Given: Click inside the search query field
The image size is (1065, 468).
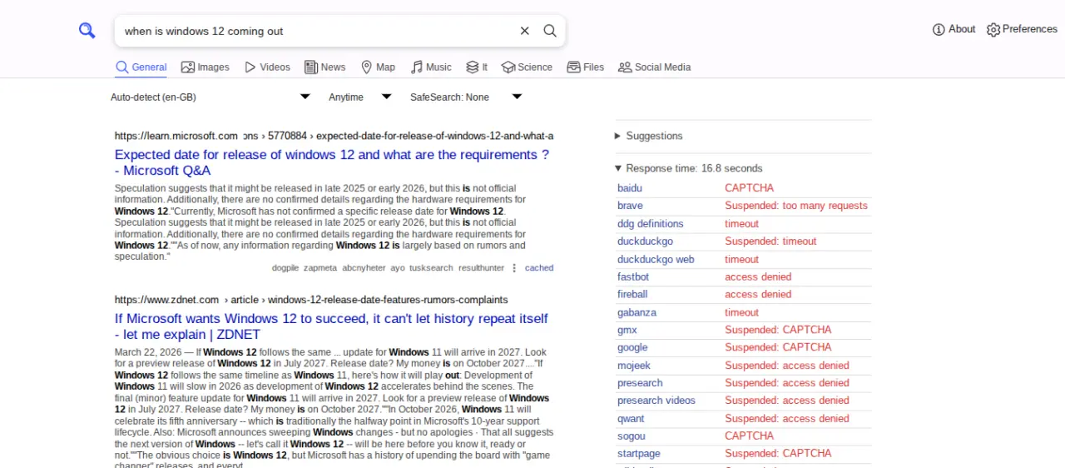Looking at the screenshot, I should coord(316,31).
